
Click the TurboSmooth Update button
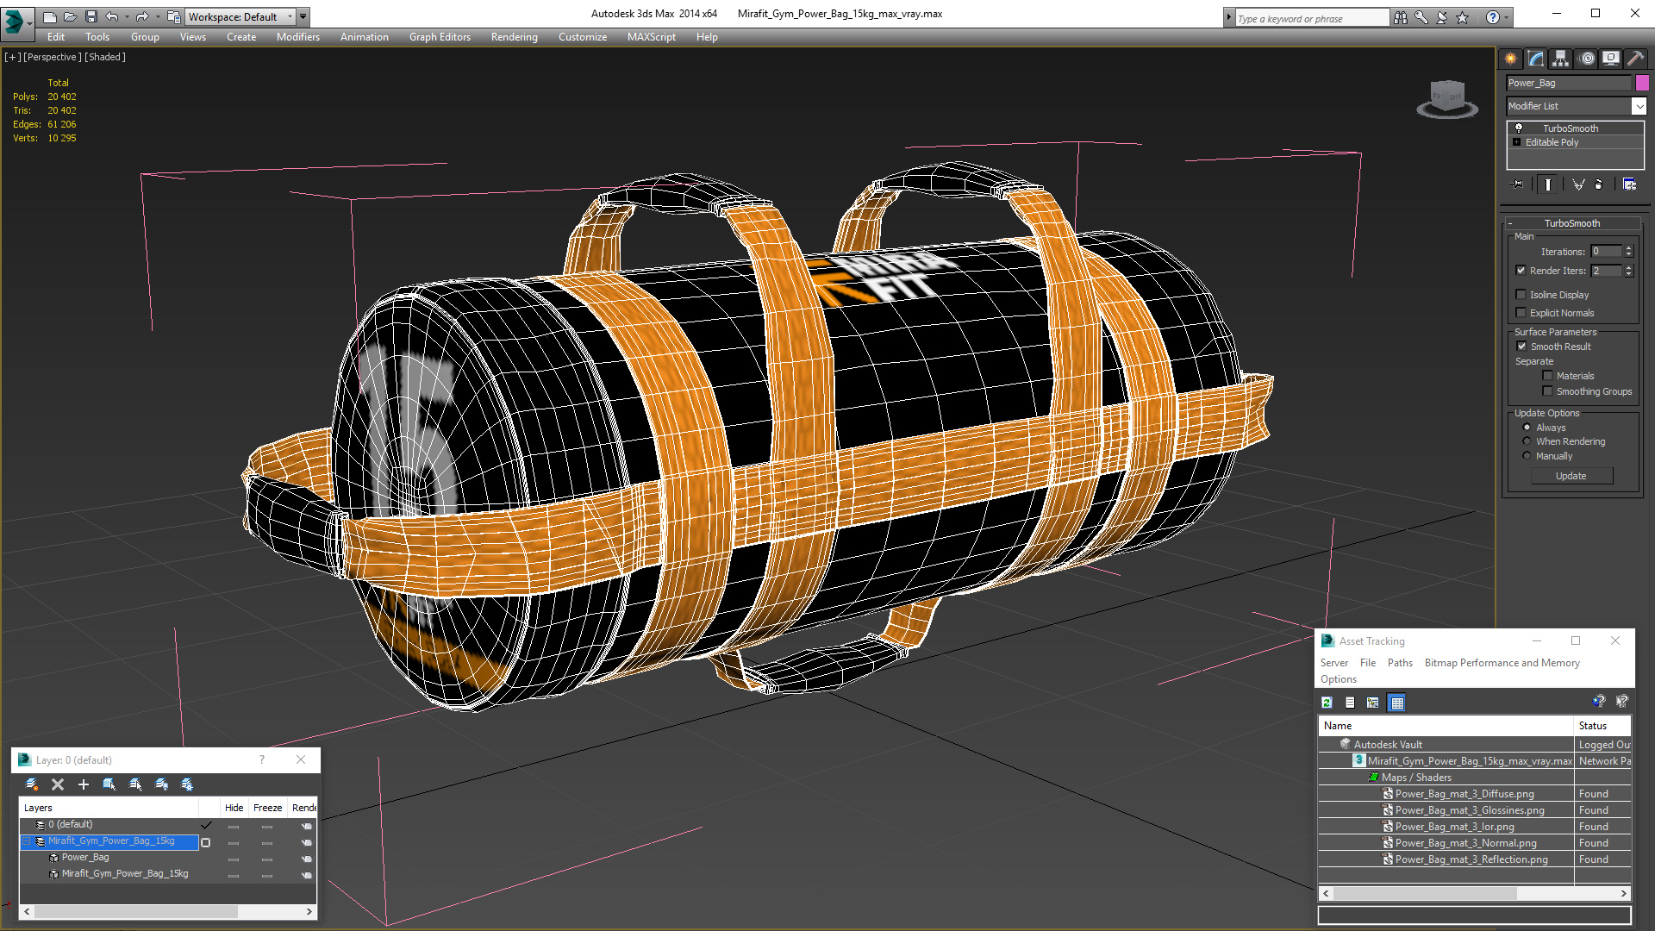click(1571, 476)
